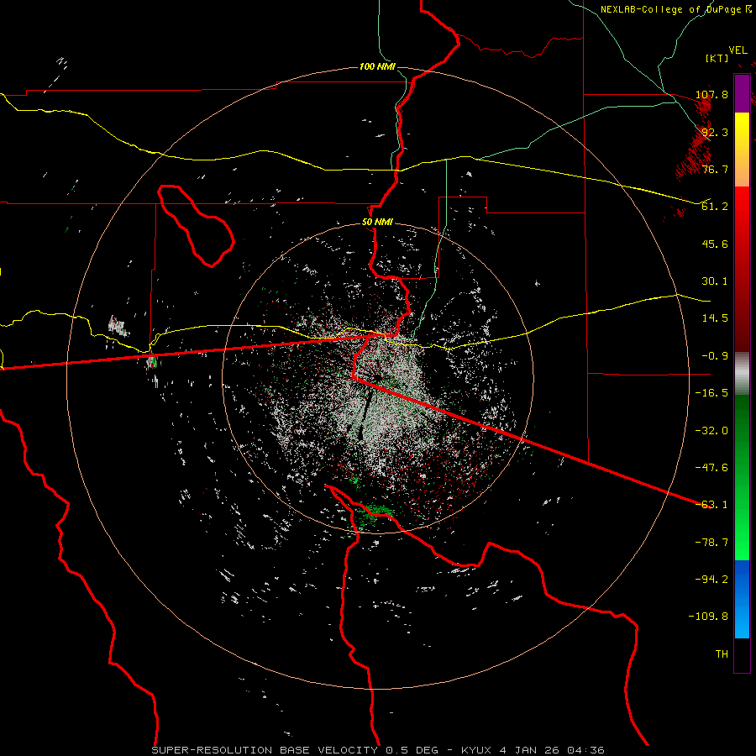Click the TH legend label

(722, 654)
